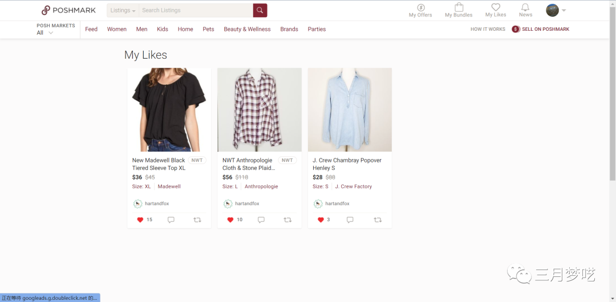Comment on Madewell Black Top listing
This screenshot has height=302, width=616.
point(171,220)
